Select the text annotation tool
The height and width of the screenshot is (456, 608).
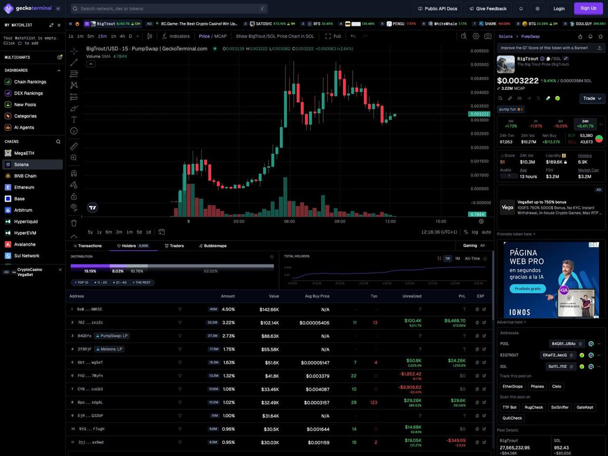coord(74,120)
